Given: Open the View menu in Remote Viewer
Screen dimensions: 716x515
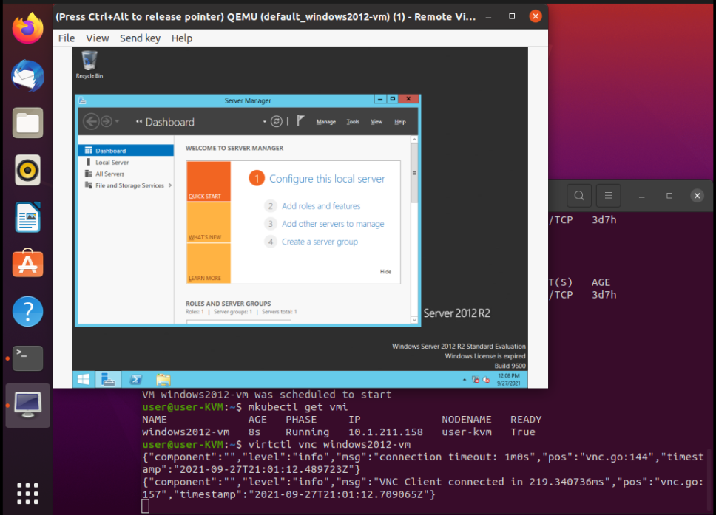Looking at the screenshot, I should coord(97,38).
